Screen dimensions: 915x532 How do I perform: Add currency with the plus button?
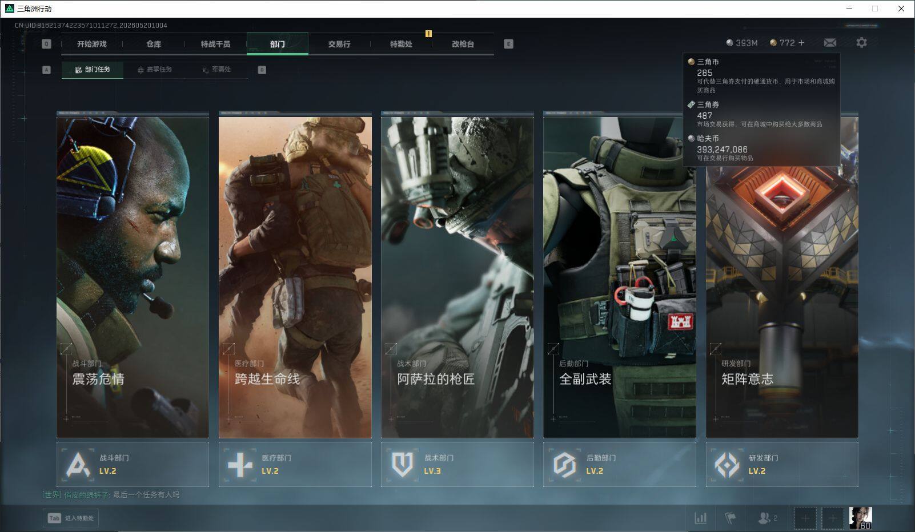click(801, 43)
